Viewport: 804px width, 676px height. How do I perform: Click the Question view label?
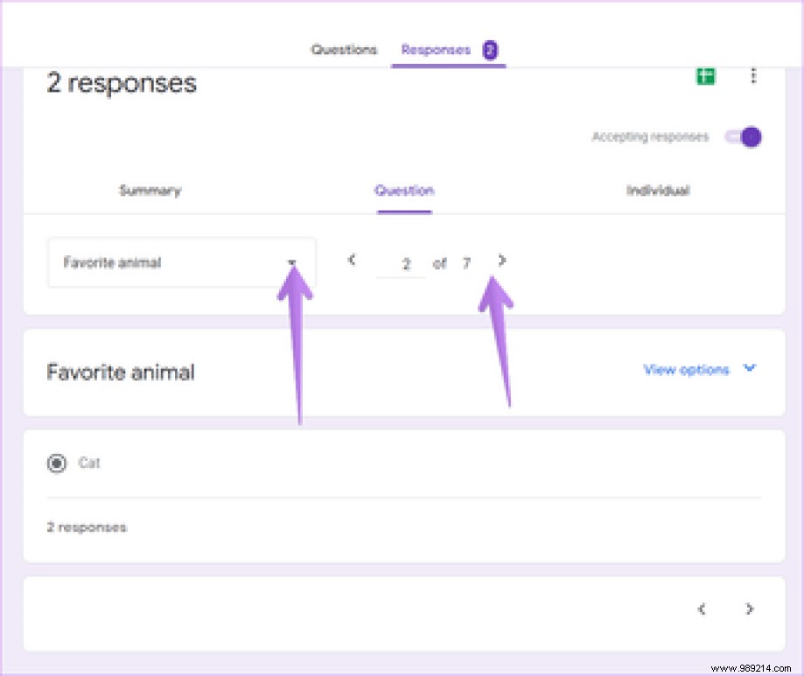(x=403, y=191)
